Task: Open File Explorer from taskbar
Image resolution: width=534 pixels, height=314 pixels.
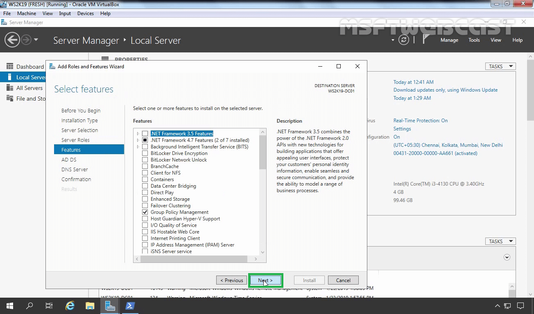Action: (90, 305)
